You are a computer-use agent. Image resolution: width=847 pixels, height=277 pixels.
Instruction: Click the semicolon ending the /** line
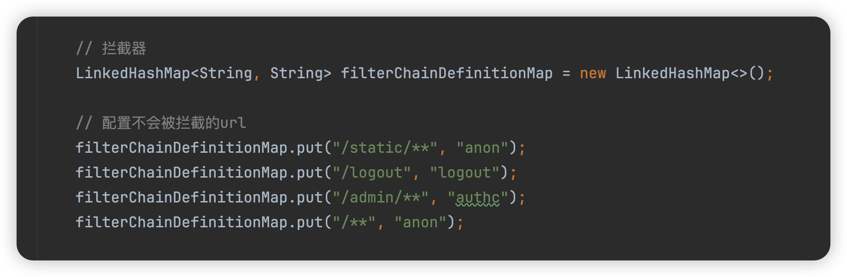pos(460,222)
